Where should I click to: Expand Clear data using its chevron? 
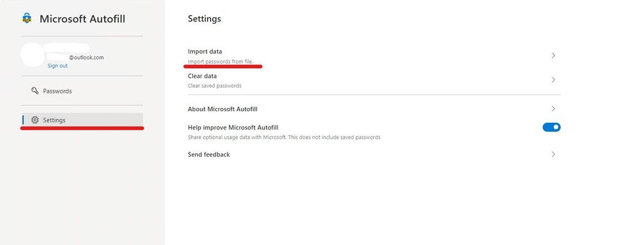pyautogui.click(x=553, y=80)
